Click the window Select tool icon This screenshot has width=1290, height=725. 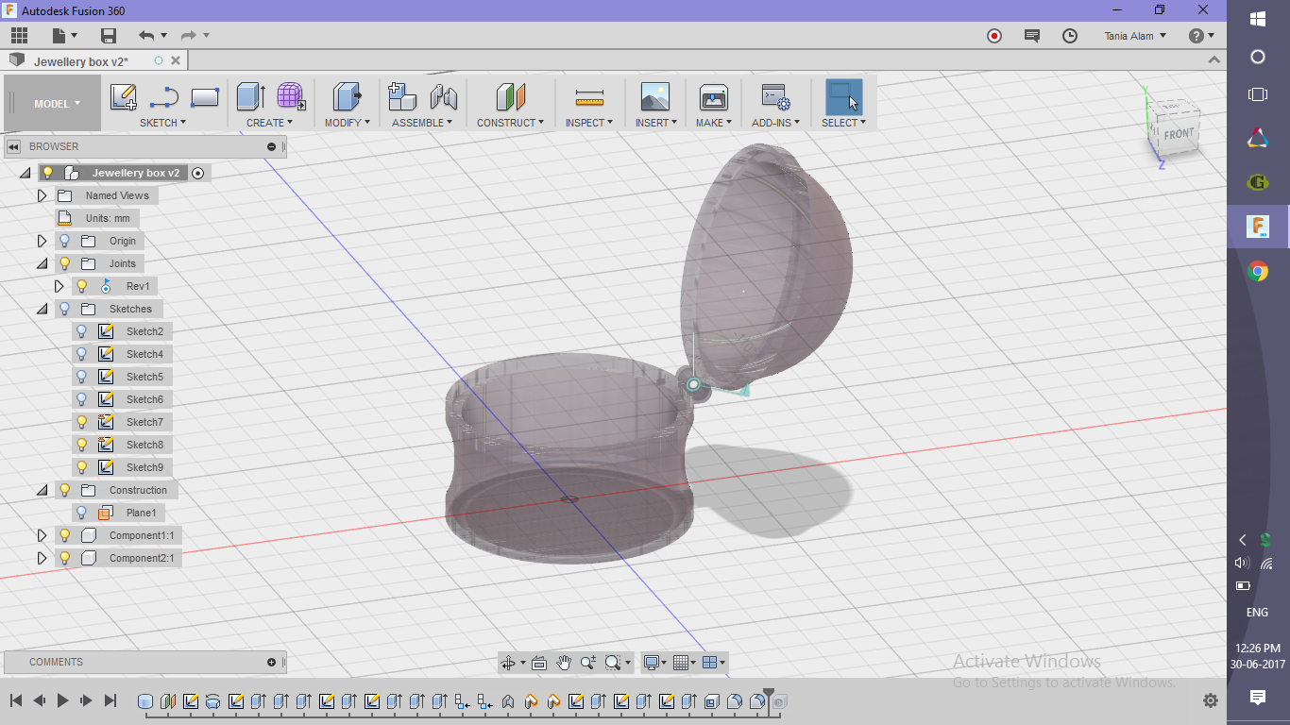point(843,97)
